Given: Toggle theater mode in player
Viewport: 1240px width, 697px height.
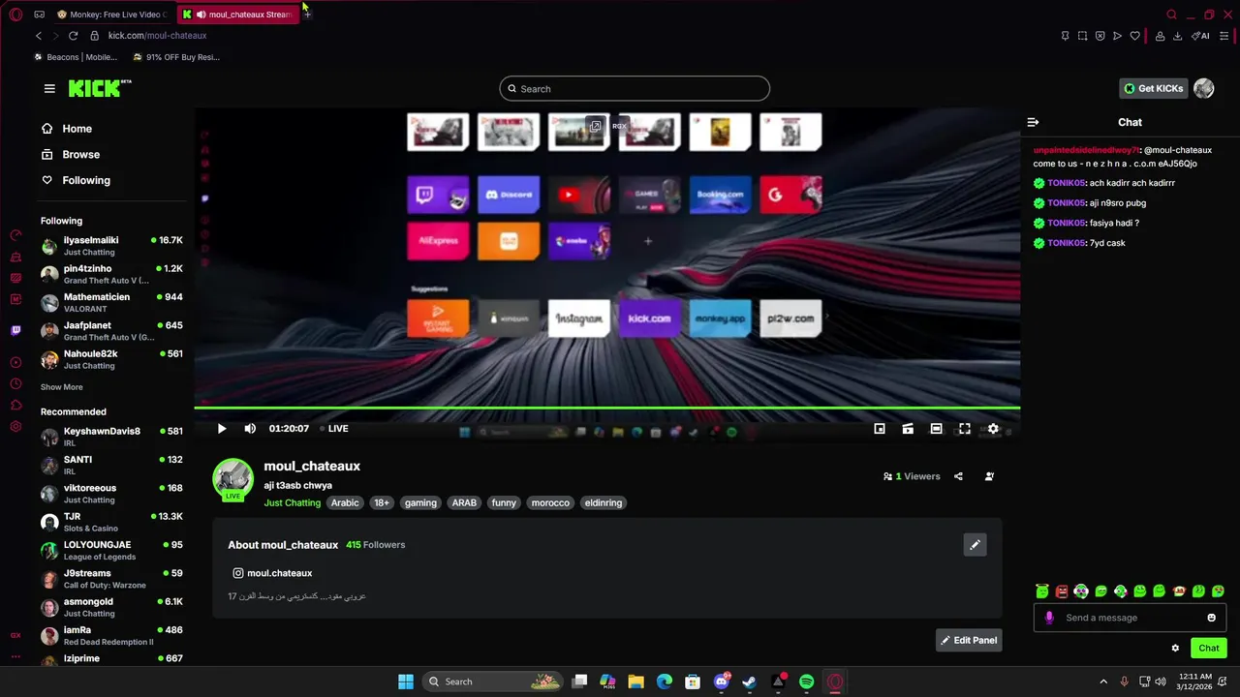Looking at the screenshot, I should coord(936,429).
